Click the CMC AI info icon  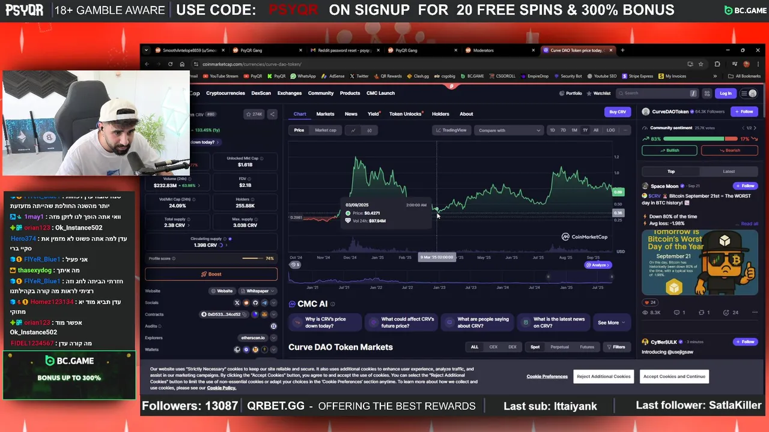[x=332, y=304]
